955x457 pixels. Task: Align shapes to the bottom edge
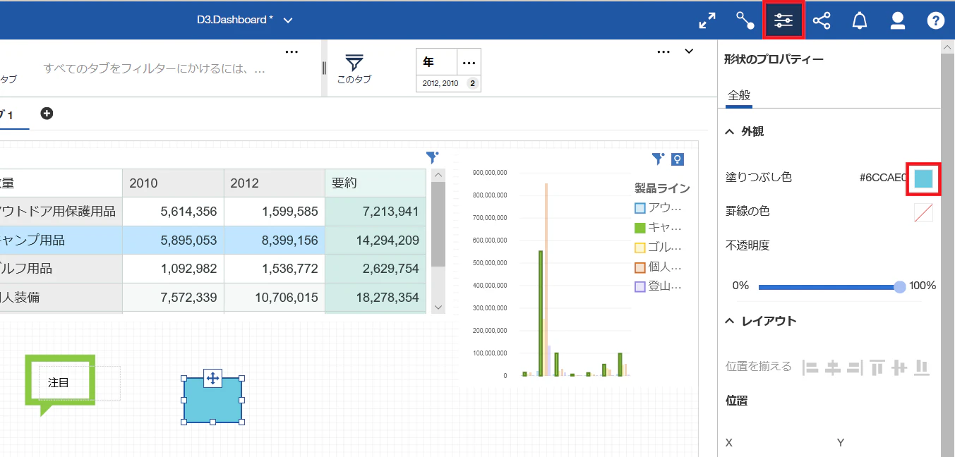tap(922, 367)
